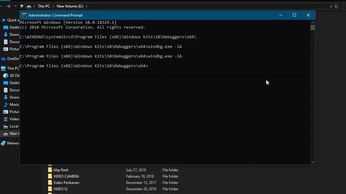The height and width of the screenshot is (194, 346).
Task: Click the December 13, 2017 date cell
Action: coord(141,183)
